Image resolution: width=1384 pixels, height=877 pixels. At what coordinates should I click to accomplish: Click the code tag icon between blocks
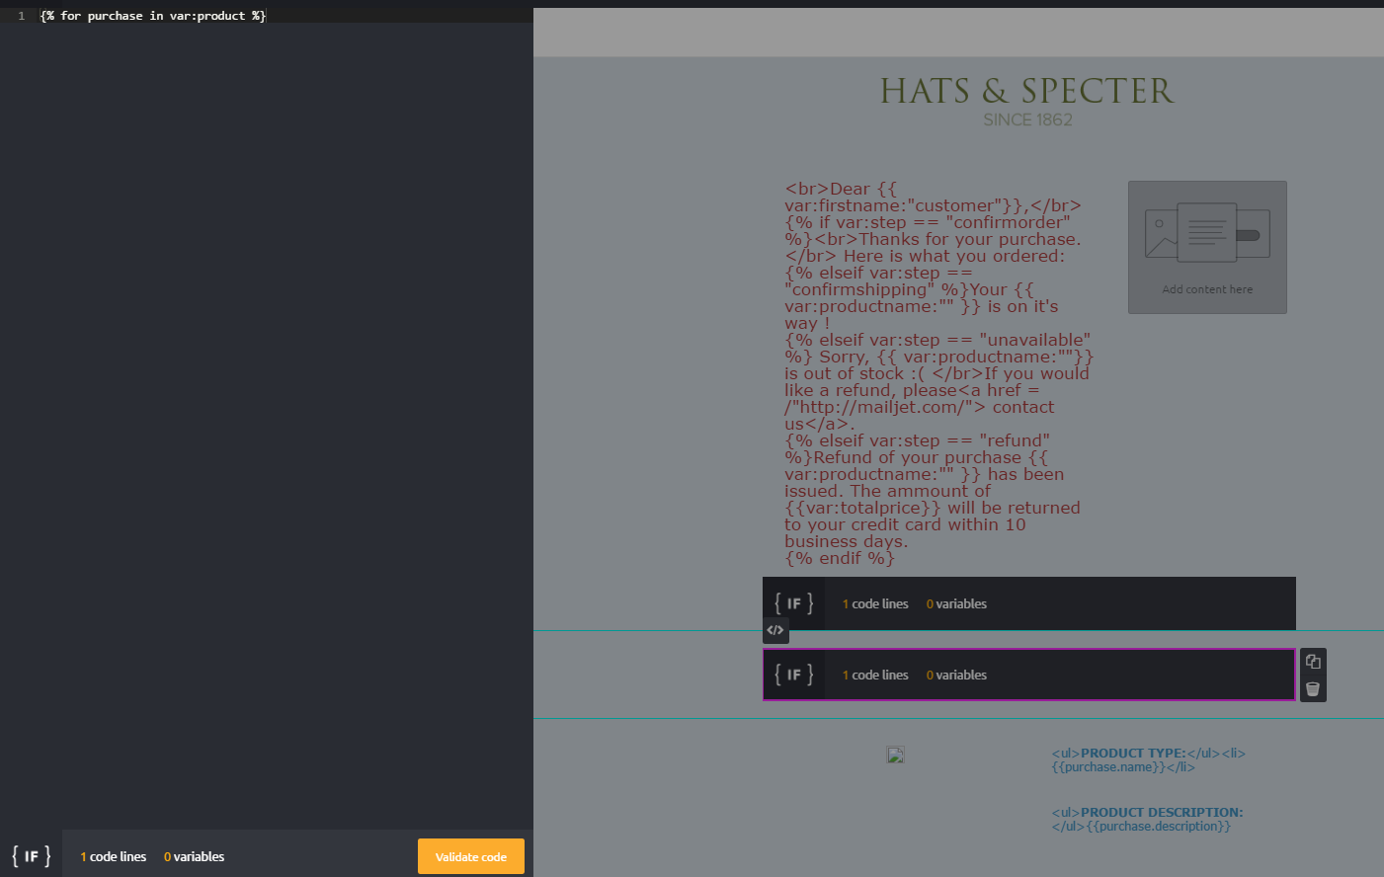775,630
